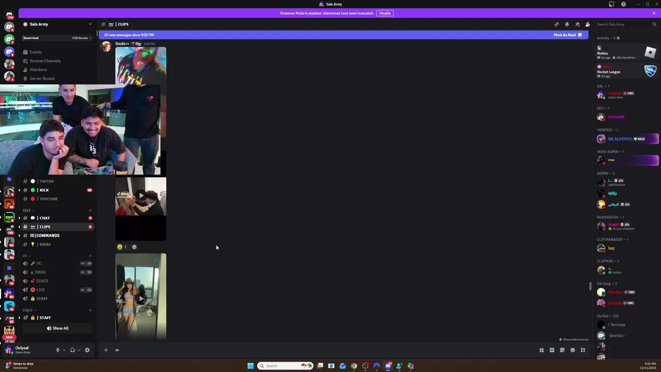Create channel in VC category plus

point(90,256)
